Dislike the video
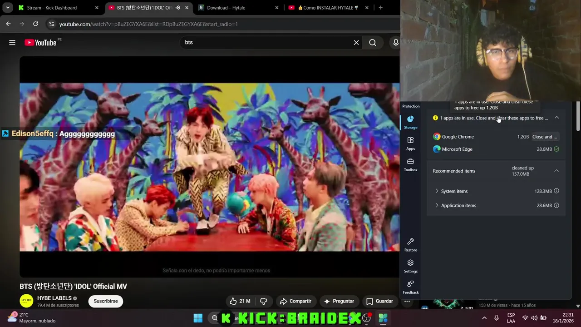Viewport: 581px width, 327px height. pyautogui.click(x=264, y=301)
